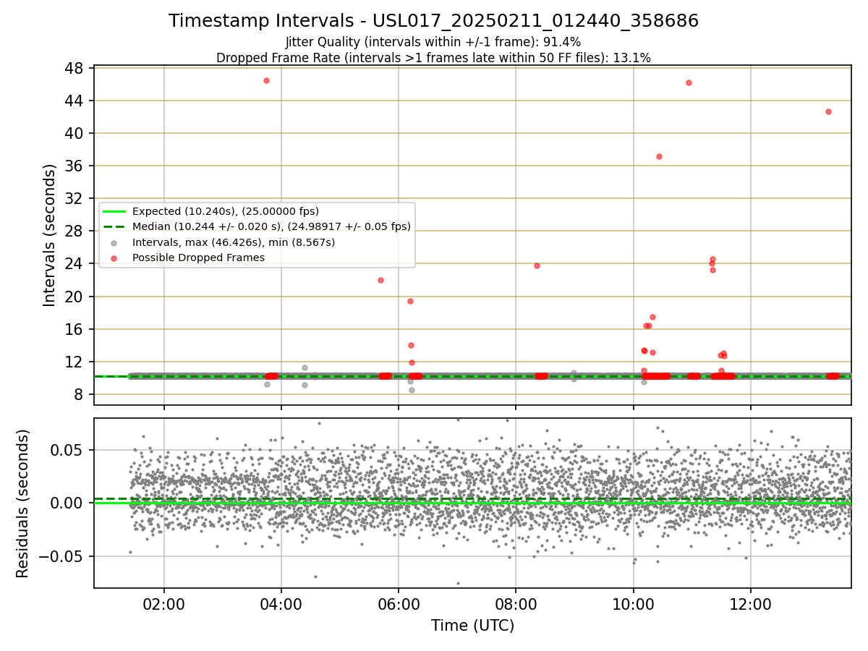Screen dimensions: 868x651
Task: Click the Residuals (seconds) y-axis label
Action: click(x=23, y=503)
